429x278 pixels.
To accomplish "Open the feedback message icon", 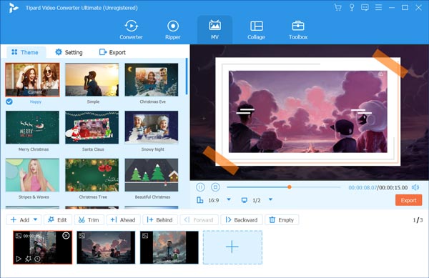I will tap(365, 7).
